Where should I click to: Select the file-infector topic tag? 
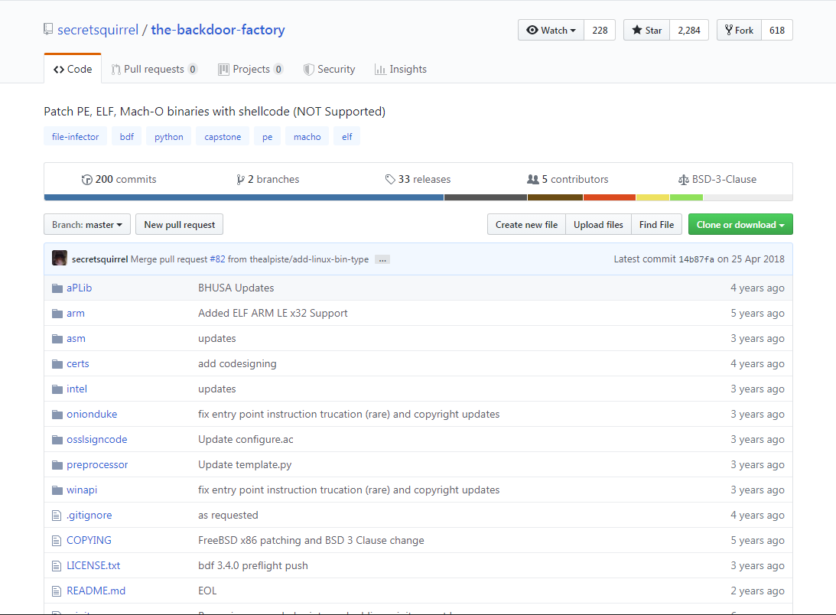pyautogui.click(x=75, y=137)
